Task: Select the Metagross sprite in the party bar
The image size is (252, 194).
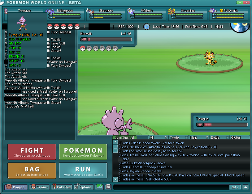Action: pos(50,11)
